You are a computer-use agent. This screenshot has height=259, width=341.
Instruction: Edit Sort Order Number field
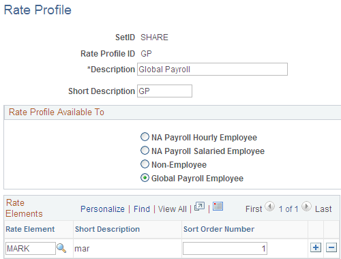point(225,248)
